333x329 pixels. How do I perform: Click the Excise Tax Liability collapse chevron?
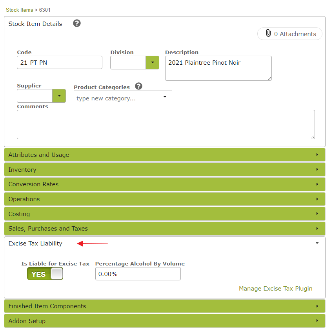click(x=317, y=243)
